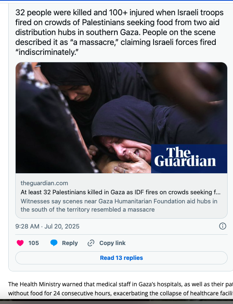This screenshot has width=233, height=304.
Task: Click the article description about witnesses
Action: [119, 205]
